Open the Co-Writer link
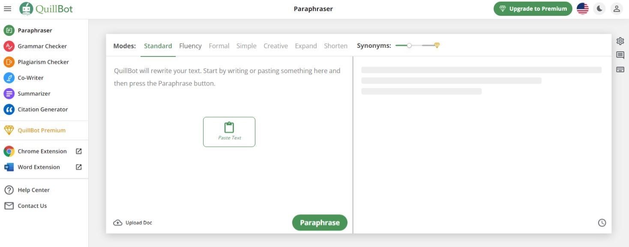Viewport: 629px width, 247px height. pos(31,78)
